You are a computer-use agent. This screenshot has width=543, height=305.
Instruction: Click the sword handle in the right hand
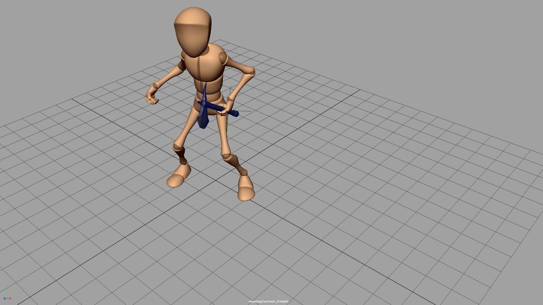(x=234, y=114)
